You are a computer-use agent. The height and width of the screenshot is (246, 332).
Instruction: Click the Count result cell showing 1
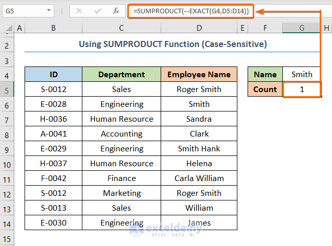(x=302, y=90)
